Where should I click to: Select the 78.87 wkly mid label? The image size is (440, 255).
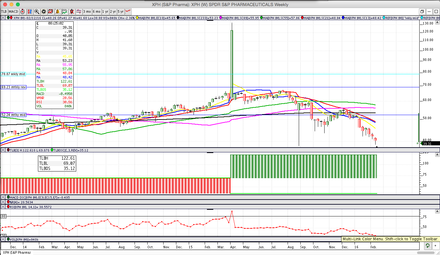point(13,74)
